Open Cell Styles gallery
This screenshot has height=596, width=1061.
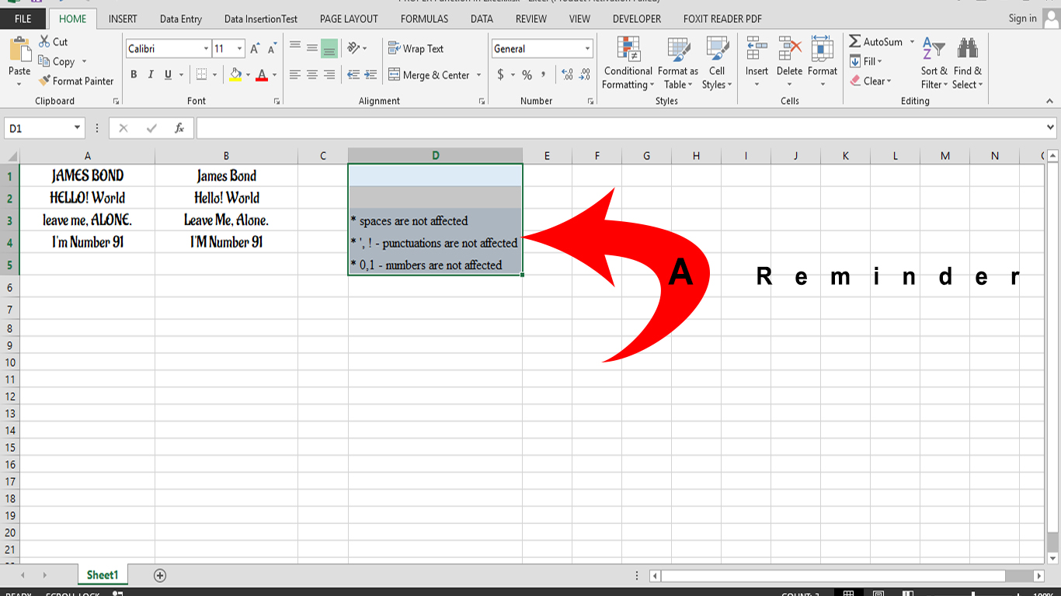coord(716,64)
